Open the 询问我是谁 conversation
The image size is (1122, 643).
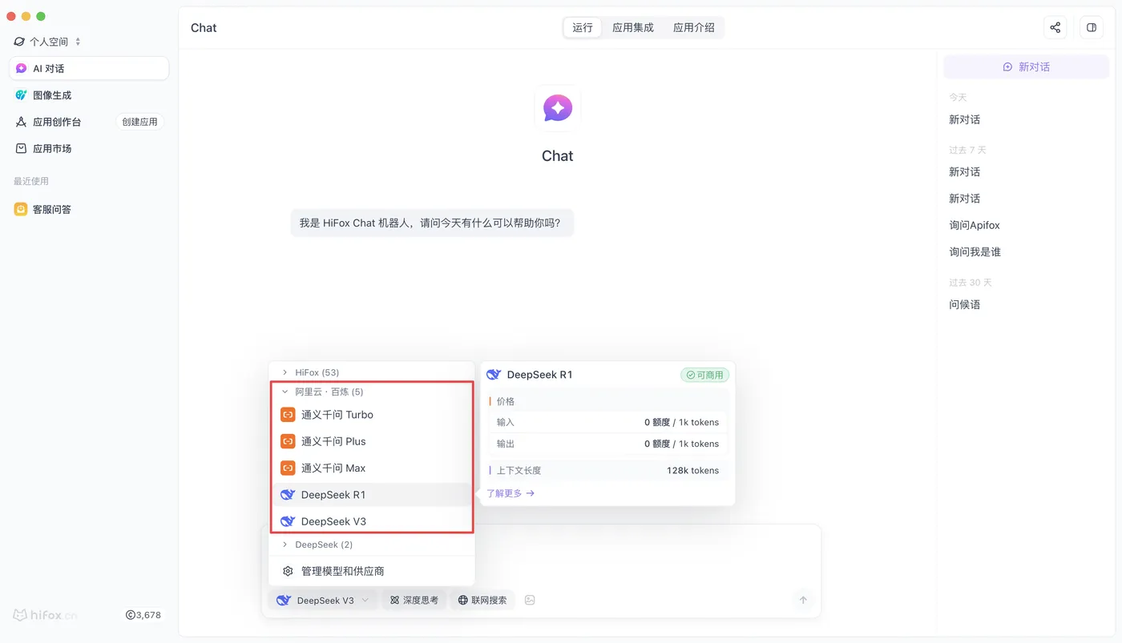coord(975,251)
